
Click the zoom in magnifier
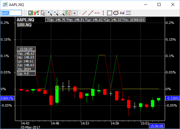[50, 13]
